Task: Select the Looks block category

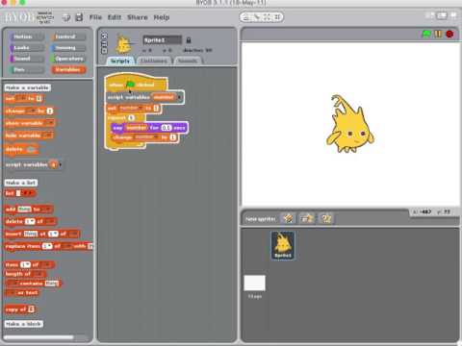Action: (27, 48)
